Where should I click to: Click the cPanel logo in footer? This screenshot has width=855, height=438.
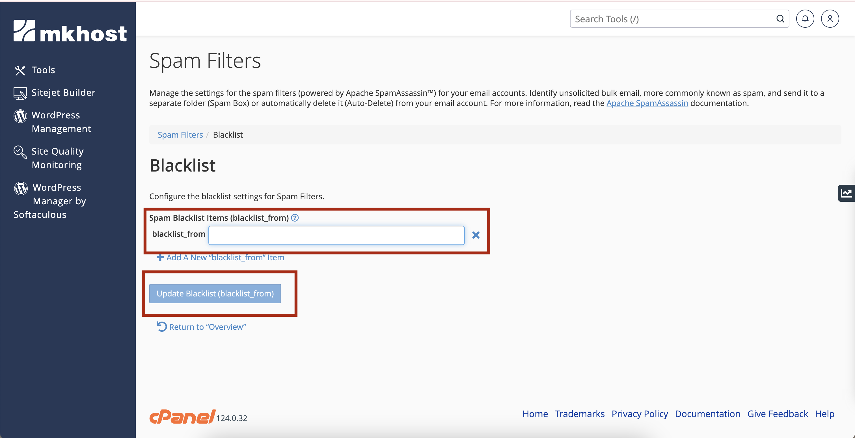pyautogui.click(x=182, y=417)
